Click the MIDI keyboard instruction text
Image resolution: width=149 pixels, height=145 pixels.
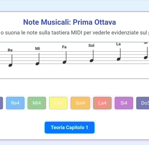(x=74, y=32)
